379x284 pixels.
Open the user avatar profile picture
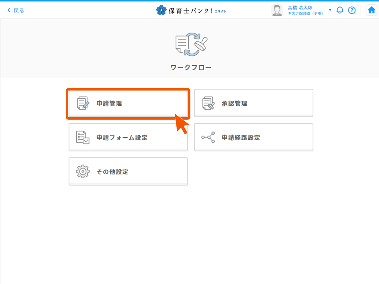tap(277, 10)
